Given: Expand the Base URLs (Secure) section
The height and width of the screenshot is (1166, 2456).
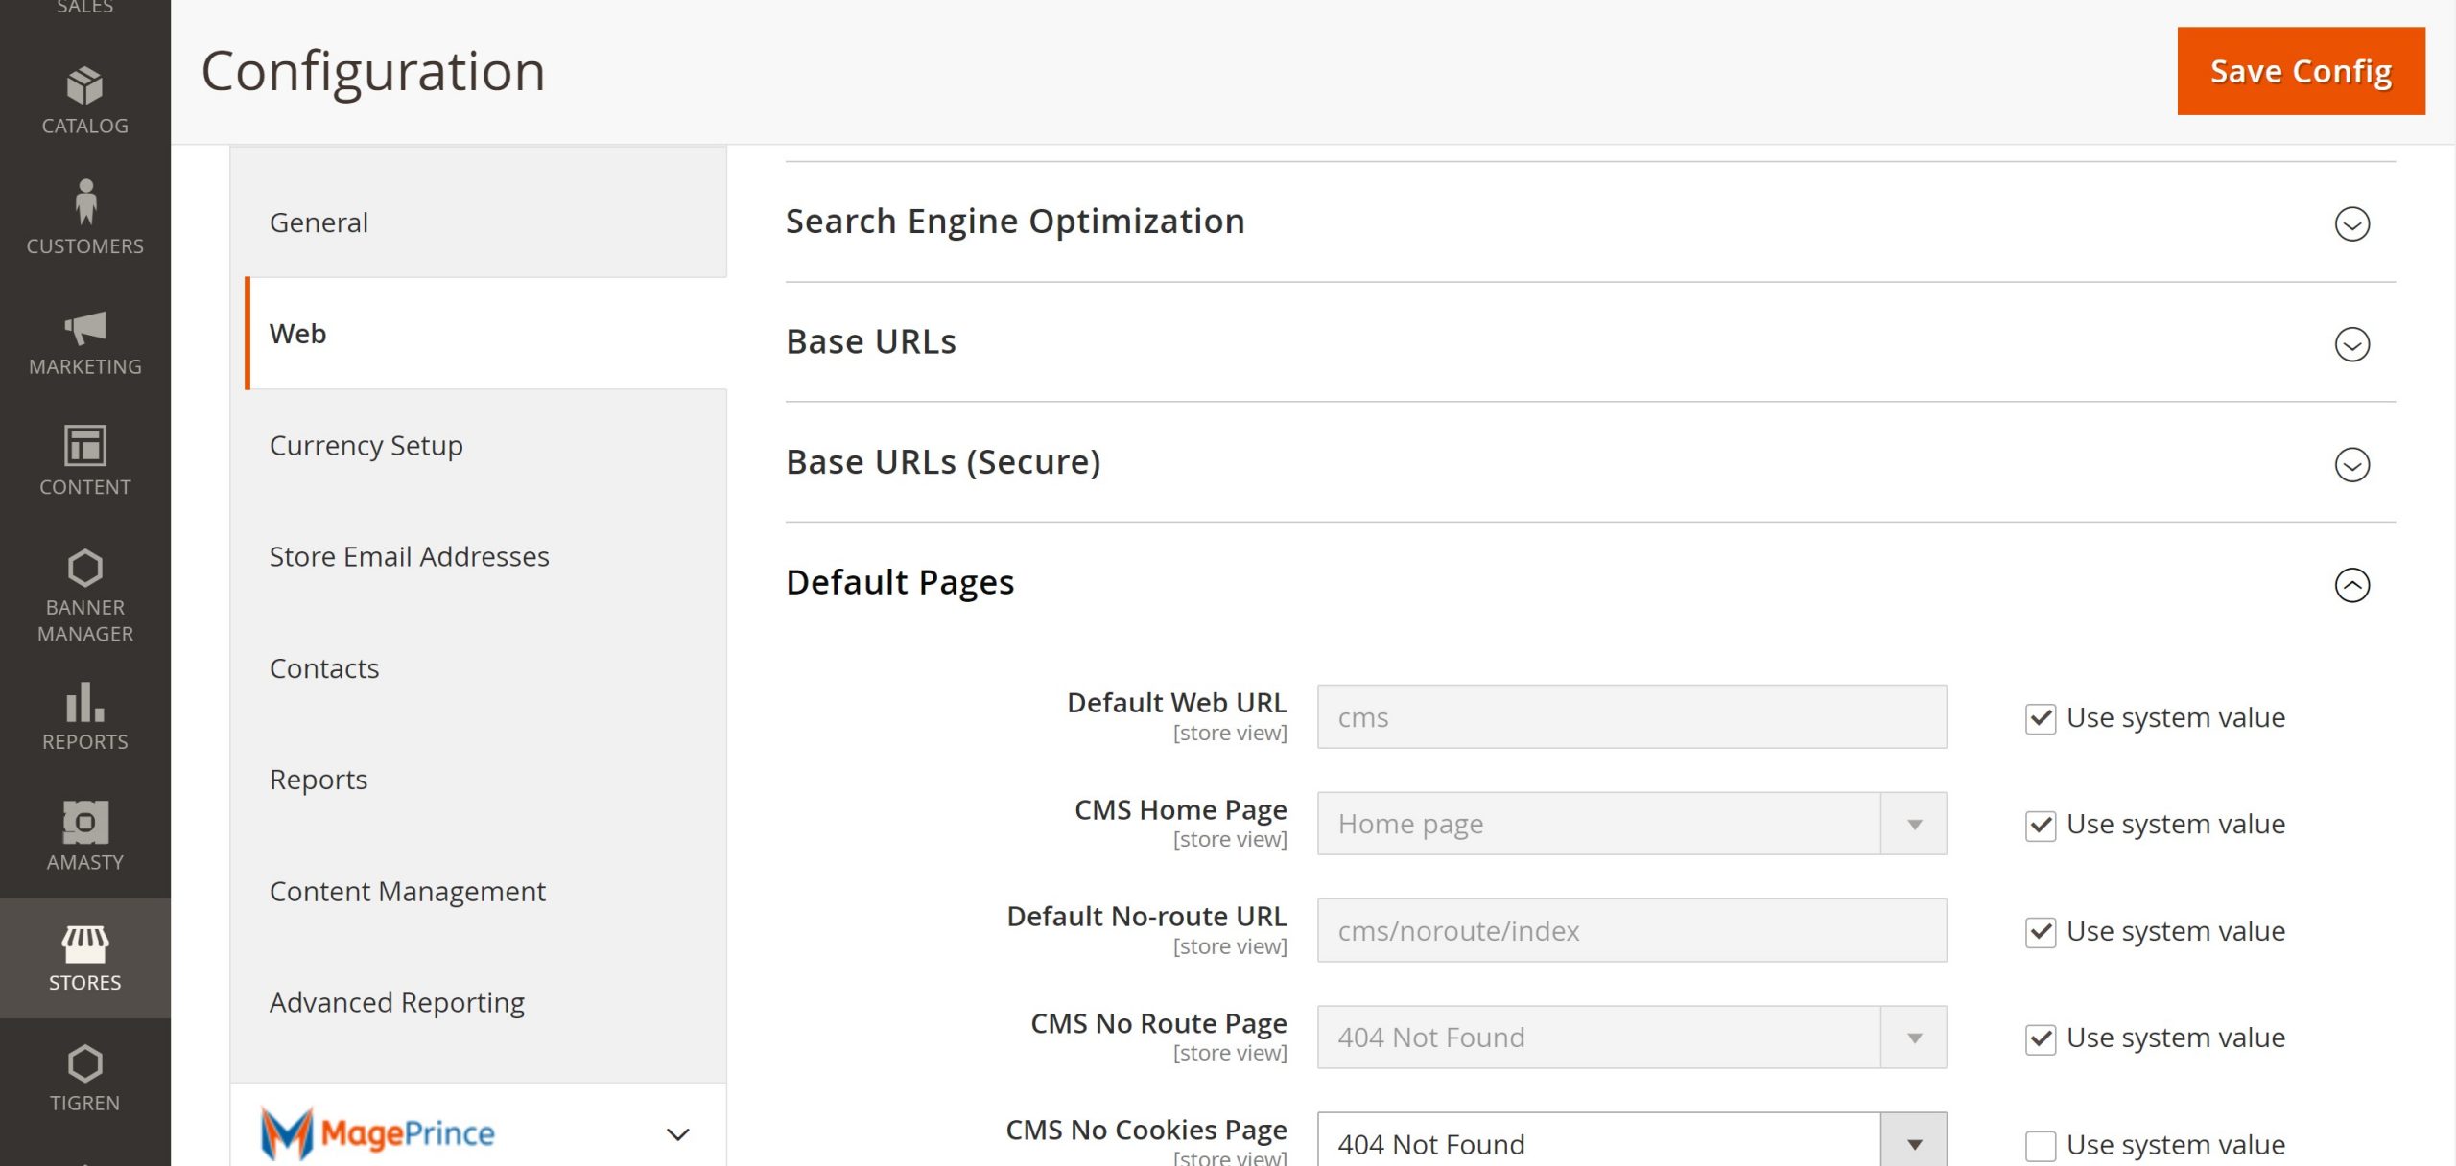Looking at the screenshot, I should click(2351, 464).
